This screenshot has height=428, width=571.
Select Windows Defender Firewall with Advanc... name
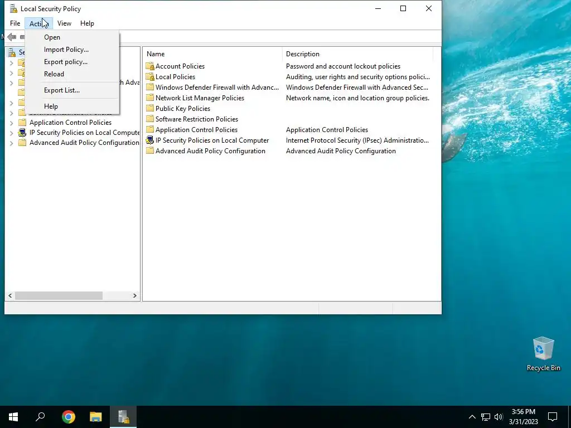tap(217, 87)
